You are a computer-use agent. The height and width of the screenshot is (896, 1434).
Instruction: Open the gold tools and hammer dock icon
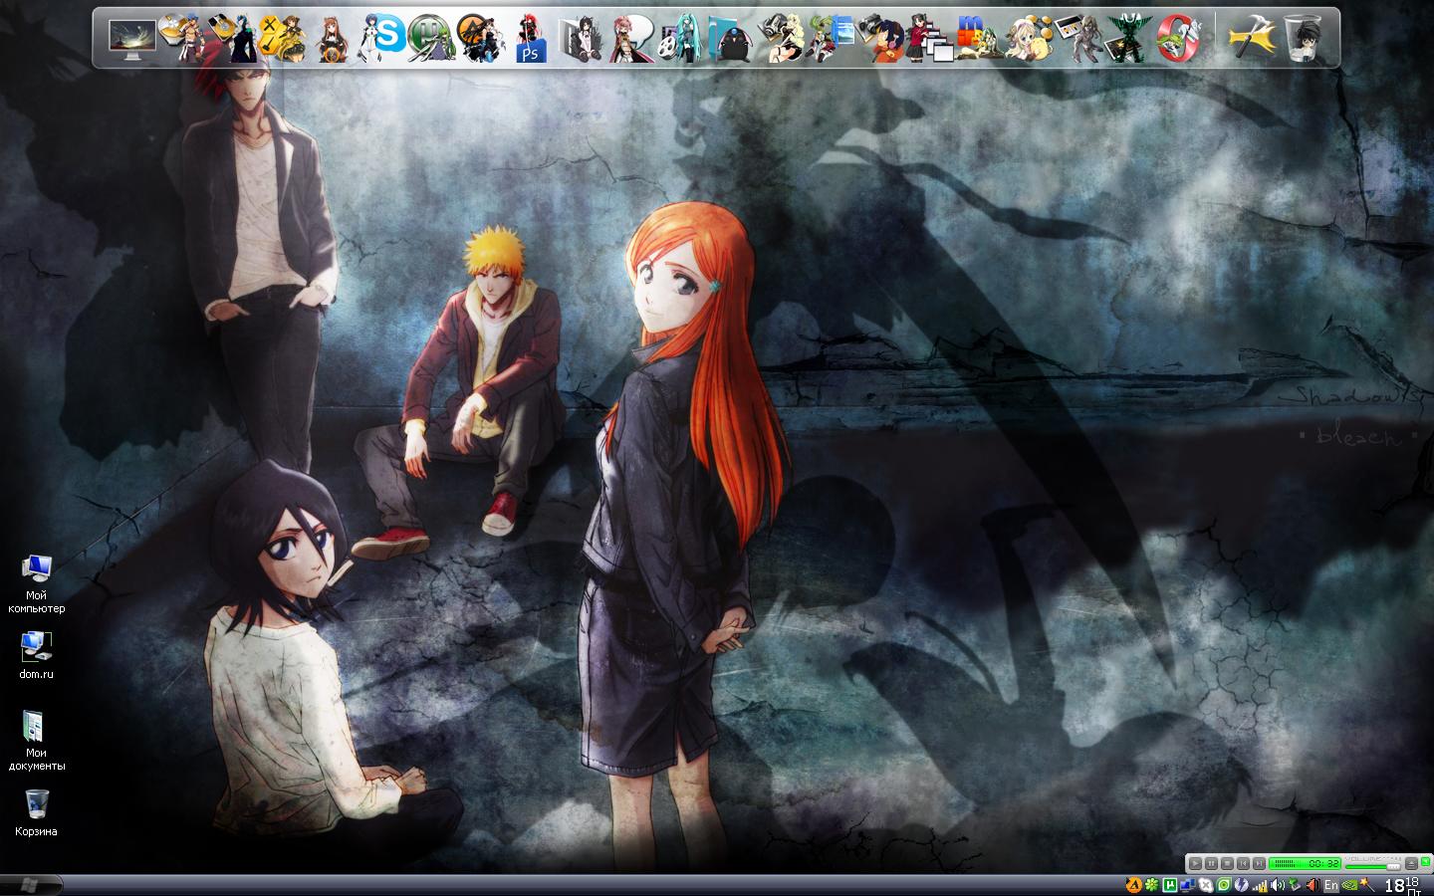281,39
